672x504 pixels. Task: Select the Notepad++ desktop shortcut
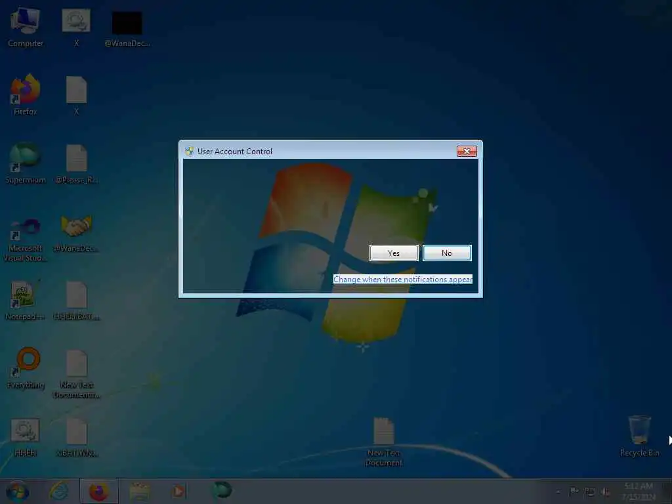(24, 301)
